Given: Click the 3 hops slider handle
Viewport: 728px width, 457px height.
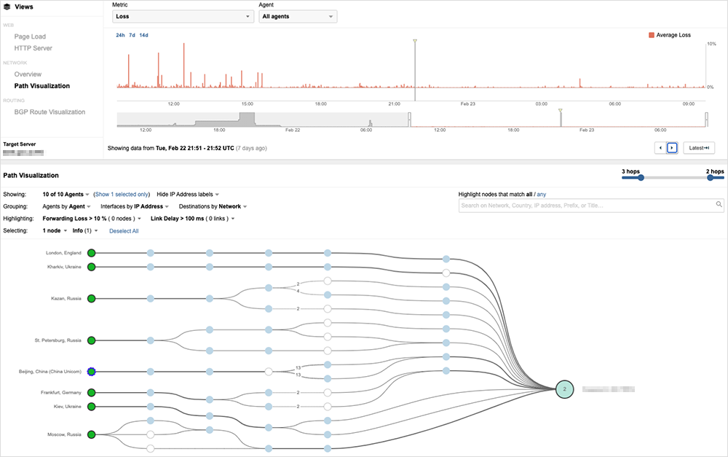Looking at the screenshot, I should 641,177.
